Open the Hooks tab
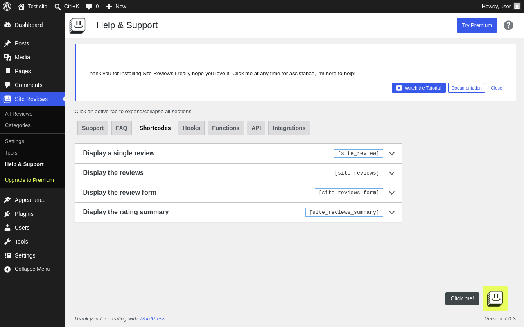524x327 pixels. 192,128
